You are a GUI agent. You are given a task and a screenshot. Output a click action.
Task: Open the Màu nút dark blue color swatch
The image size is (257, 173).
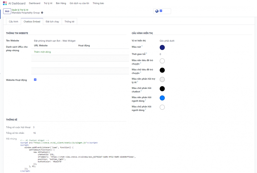click(162, 47)
